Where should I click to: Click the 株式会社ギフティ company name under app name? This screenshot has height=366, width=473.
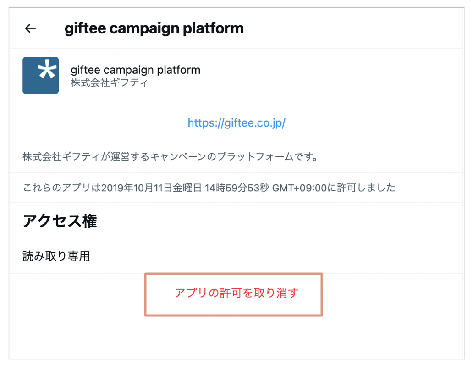pyautogui.click(x=110, y=83)
